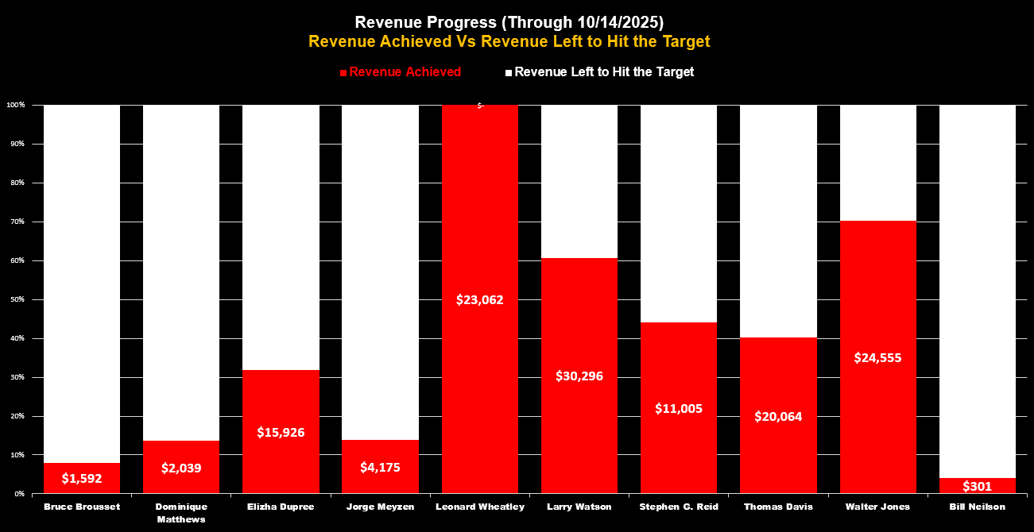Click the white Revenue Left legend marker

[x=509, y=72]
